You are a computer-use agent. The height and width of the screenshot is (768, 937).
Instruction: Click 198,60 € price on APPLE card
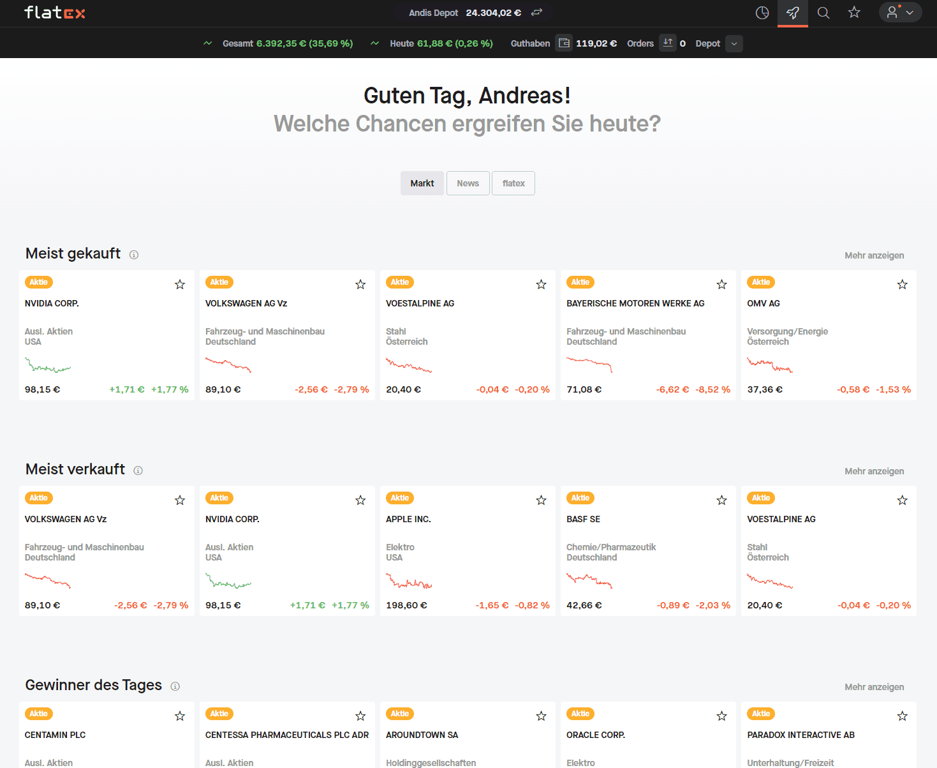coord(406,605)
